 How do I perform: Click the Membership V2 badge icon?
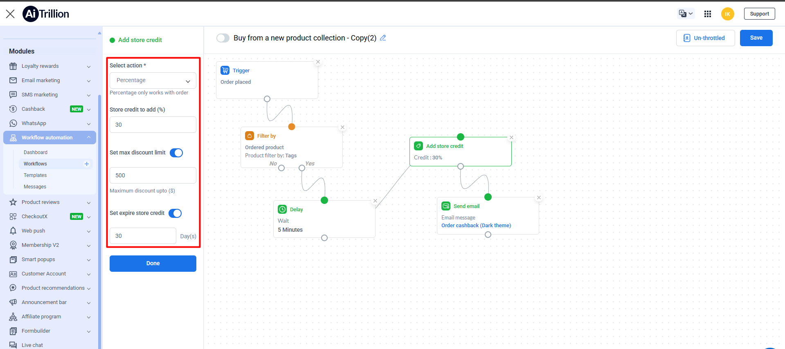click(13, 245)
